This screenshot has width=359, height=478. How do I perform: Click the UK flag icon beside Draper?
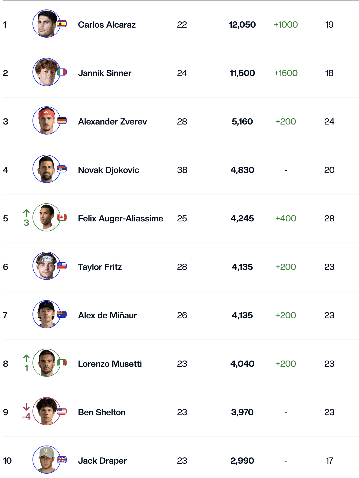(x=62, y=460)
